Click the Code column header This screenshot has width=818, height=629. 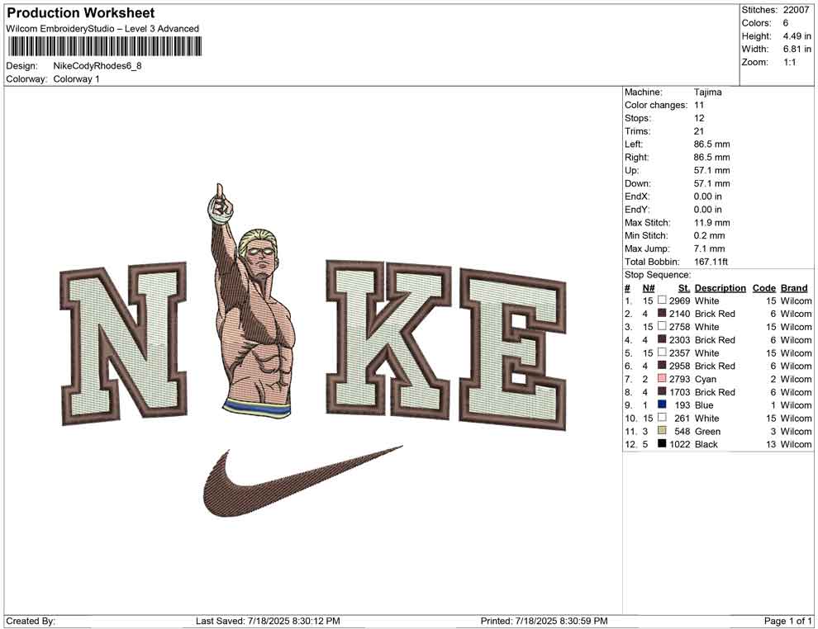pos(763,287)
